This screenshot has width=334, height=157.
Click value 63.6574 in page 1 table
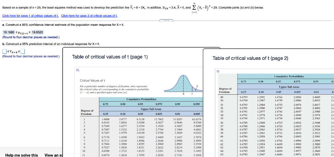[x=197, y=119]
